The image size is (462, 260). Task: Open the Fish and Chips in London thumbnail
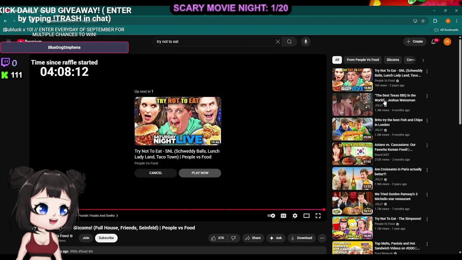tap(352, 129)
